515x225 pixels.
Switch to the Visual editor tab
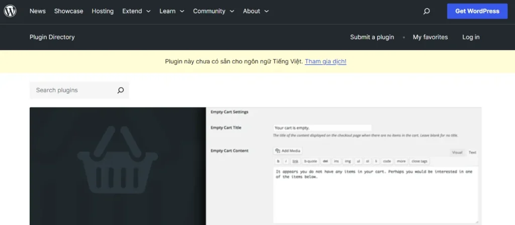click(457, 152)
